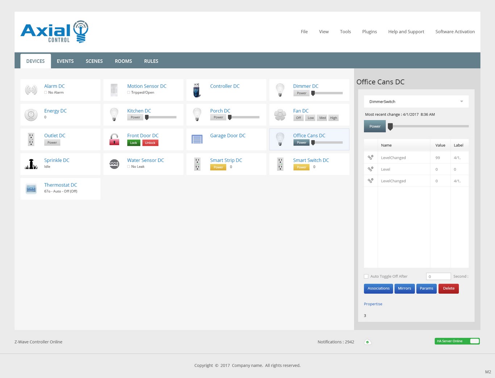Screen dimensions: 495x378
Task: Select the Water Sensor DC wave icon
Action: click(114, 164)
